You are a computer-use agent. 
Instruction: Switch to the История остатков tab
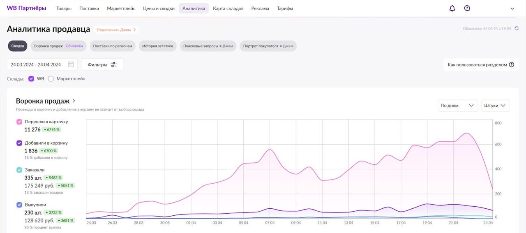pos(158,46)
